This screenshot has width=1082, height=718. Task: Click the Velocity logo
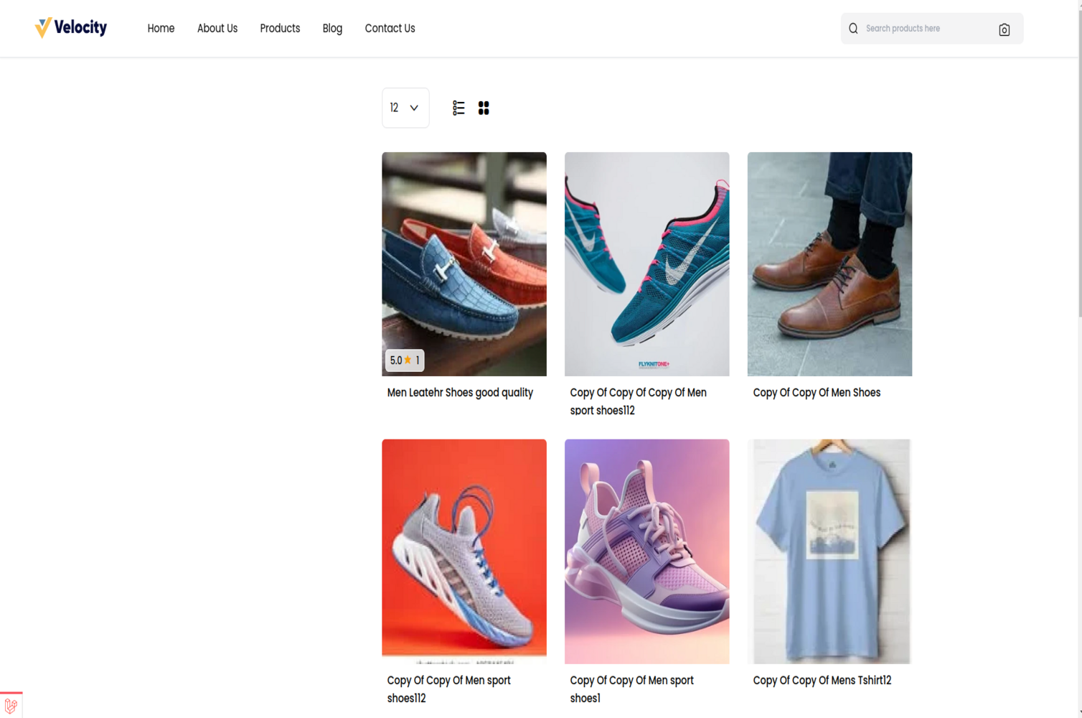tap(71, 28)
